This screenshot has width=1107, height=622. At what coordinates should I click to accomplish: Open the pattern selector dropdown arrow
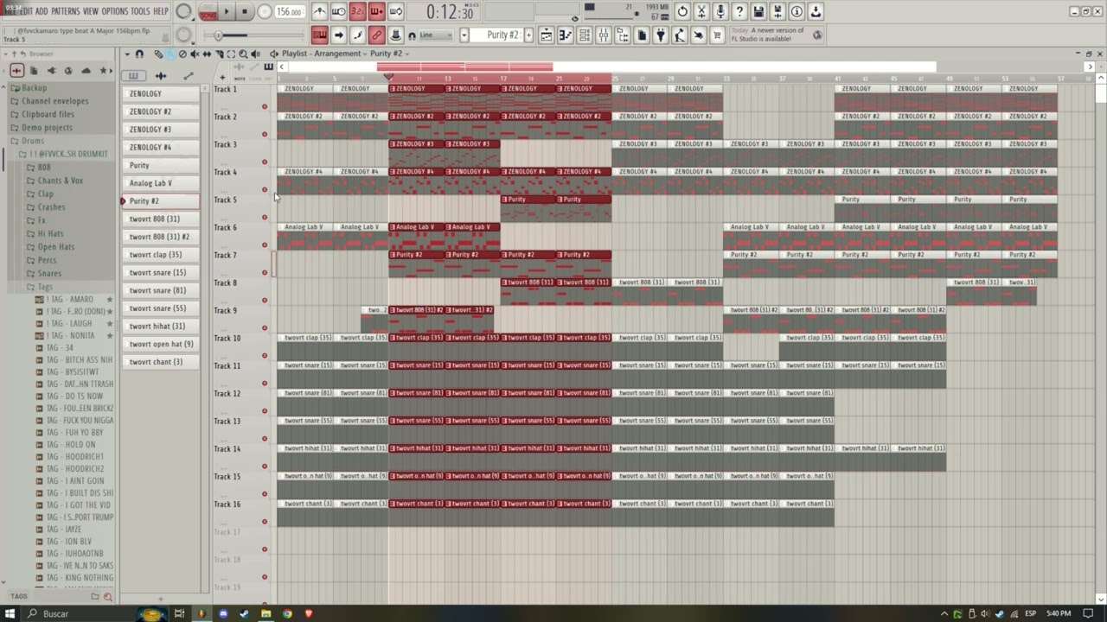[x=464, y=35]
